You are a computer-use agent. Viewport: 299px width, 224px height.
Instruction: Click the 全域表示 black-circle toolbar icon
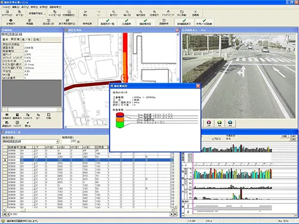pyautogui.click(x=11, y=22)
